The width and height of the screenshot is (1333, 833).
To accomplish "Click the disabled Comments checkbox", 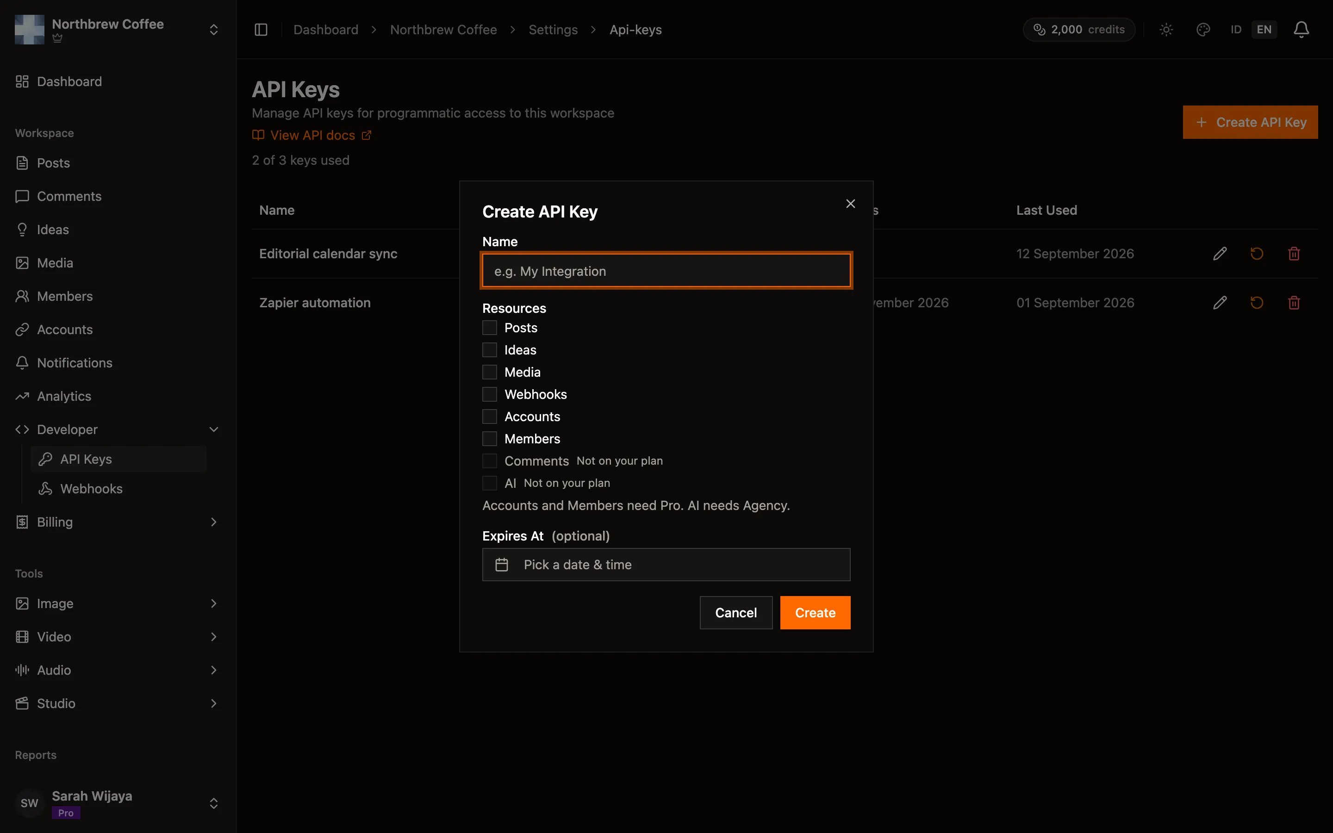I will (489, 461).
